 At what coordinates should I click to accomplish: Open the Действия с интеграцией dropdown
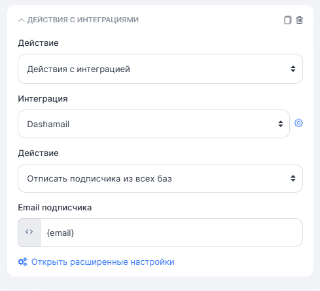coord(160,69)
